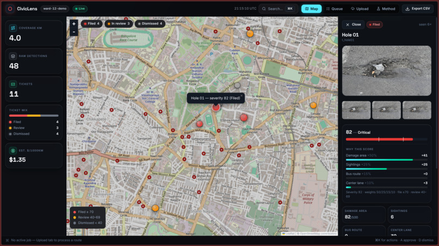Image resolution: width=439 pixels, height=246 pixels.
Task: Click the CivicLens logo icon
Action: coord(10,9)
